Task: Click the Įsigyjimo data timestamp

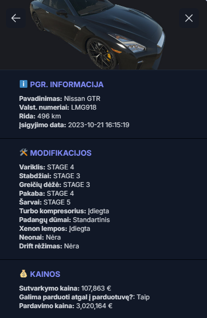Action: [x=99, y=125]
